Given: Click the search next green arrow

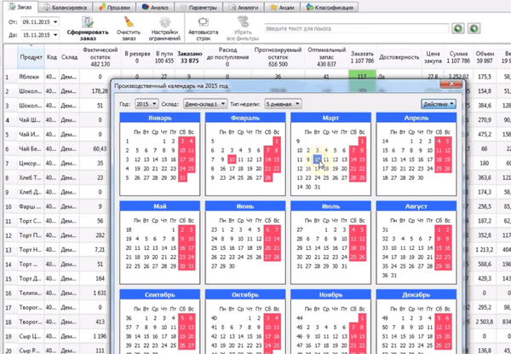Looking at the screenshot, I should [474, 28].
